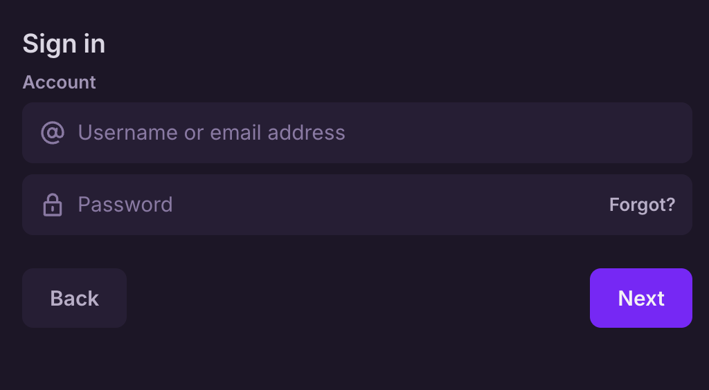Recover a forgotten password via Forgot?
Viewport: 709px width, 390px height.
(x=642, y=205)
